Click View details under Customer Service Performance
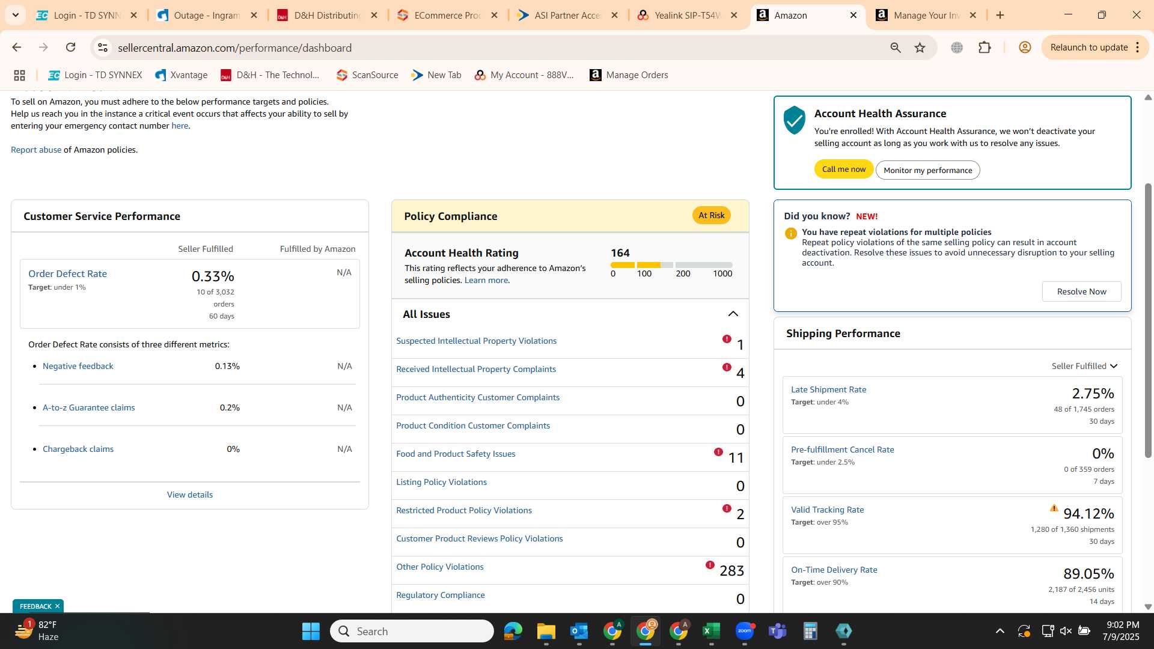The width and height of the screenshot is (1154, 649). coord(189,495)
